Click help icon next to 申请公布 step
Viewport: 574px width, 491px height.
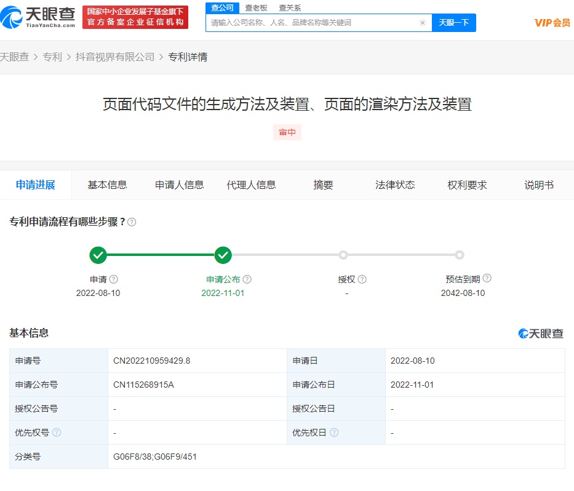tap(247, 279)
